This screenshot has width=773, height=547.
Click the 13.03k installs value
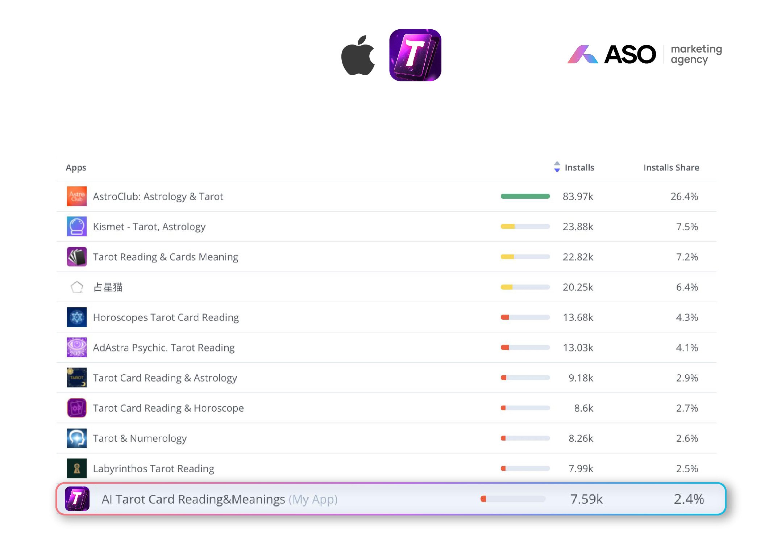pyautogui.click(x=578, y=348)
